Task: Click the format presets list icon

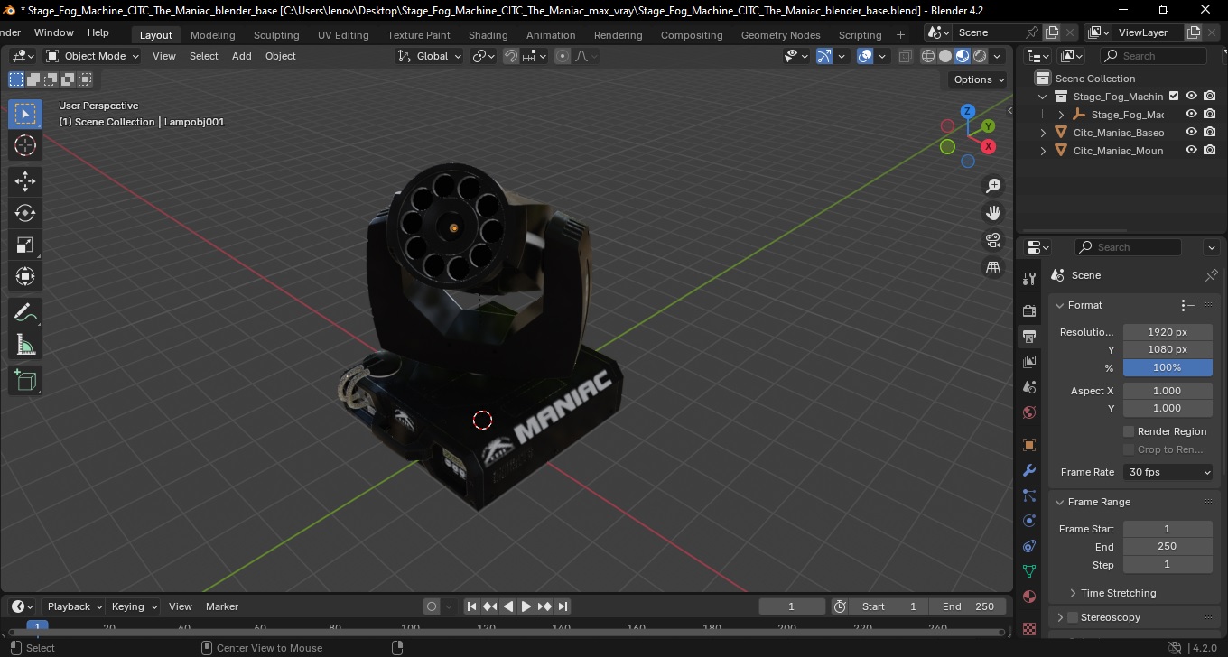Action: click(1188, 305)
